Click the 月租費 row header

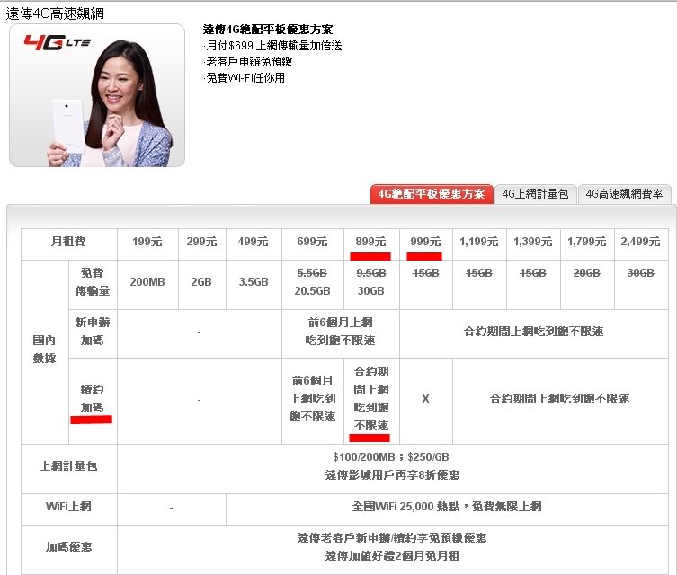pyautogui.click(x=68, y=242)
